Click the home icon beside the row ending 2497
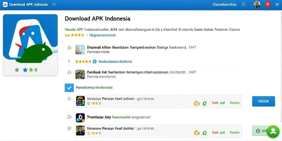Image resolution: width=282 pixels, height=141 pixels. 69,48
